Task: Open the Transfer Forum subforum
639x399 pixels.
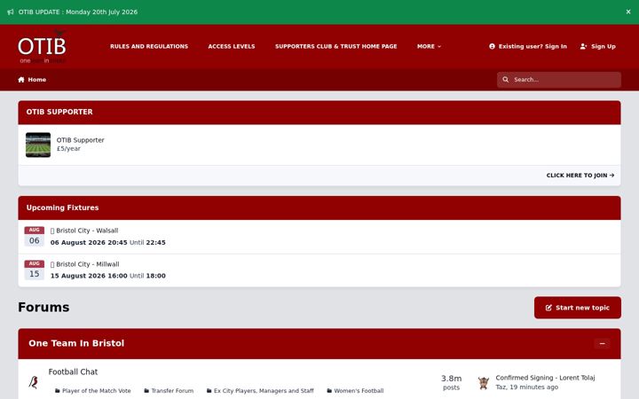Action: [172, 391]
